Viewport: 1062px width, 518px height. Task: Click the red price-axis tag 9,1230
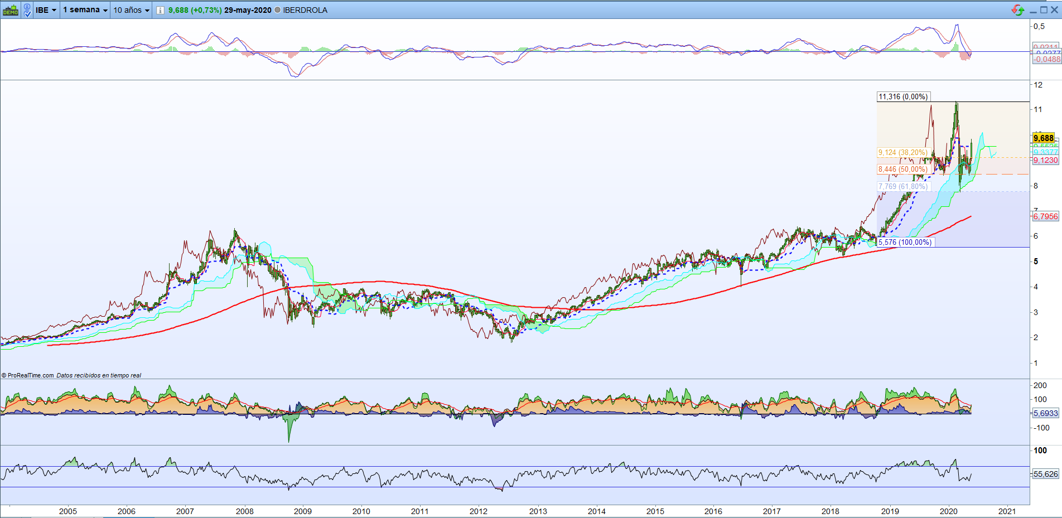pyautogui.click(x=1045, y=160)
